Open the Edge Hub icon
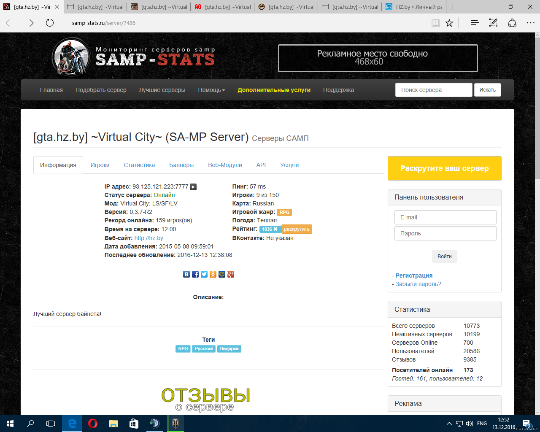 (475, 23)
